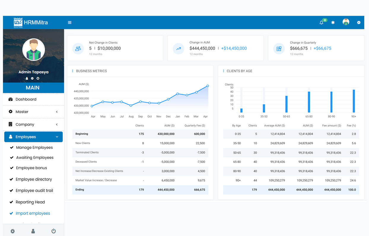This screenshot has height=236, width=369.
Task: Click the settings gear in top-right header
Action: pos(359,22)
